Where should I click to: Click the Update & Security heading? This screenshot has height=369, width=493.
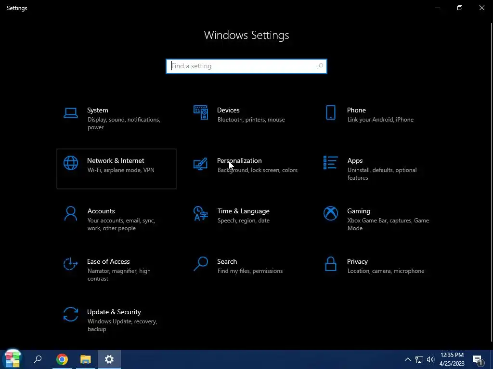point(114,312)
